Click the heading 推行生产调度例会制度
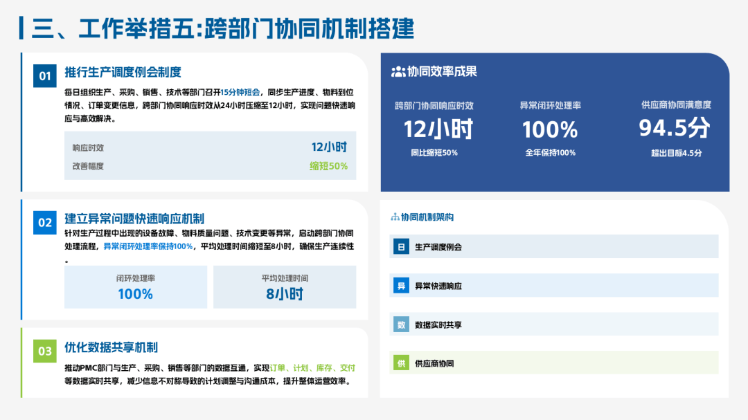The height and width of the screenshot is (420, 748). pyautogui.click(x=123, y=73)
